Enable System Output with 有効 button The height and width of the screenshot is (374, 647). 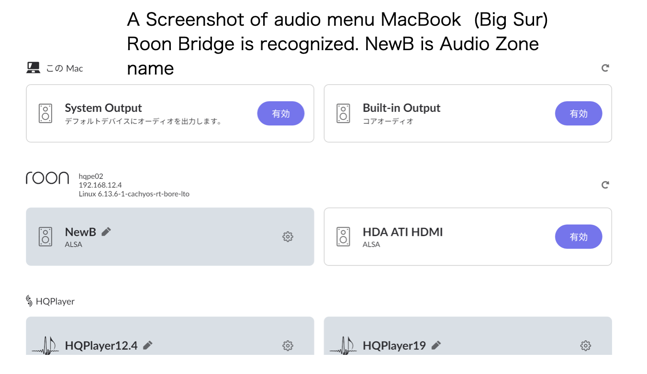click(281, 113)
